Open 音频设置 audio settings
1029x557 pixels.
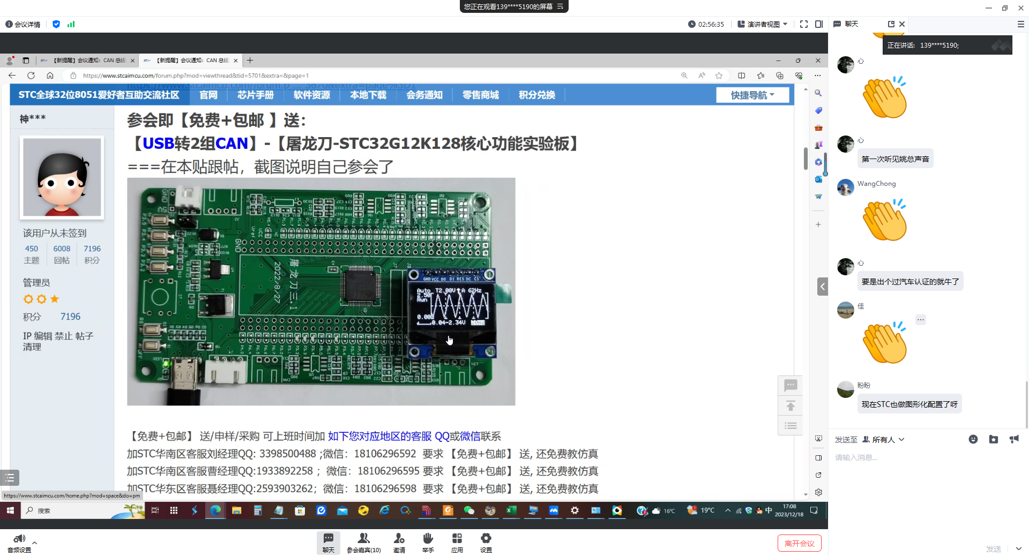pyautogui.click(x=19, y=543)
